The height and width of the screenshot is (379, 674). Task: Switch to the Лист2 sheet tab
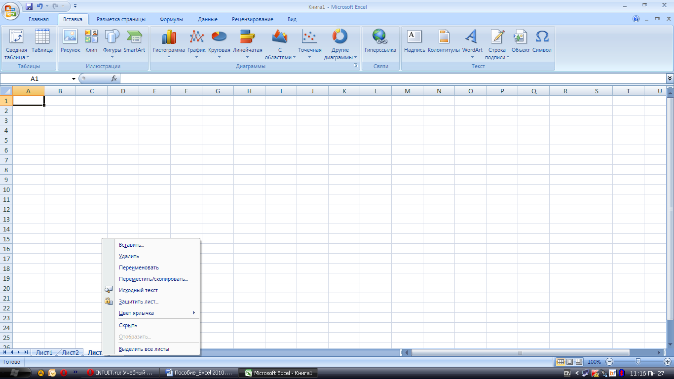coord(70,352)
